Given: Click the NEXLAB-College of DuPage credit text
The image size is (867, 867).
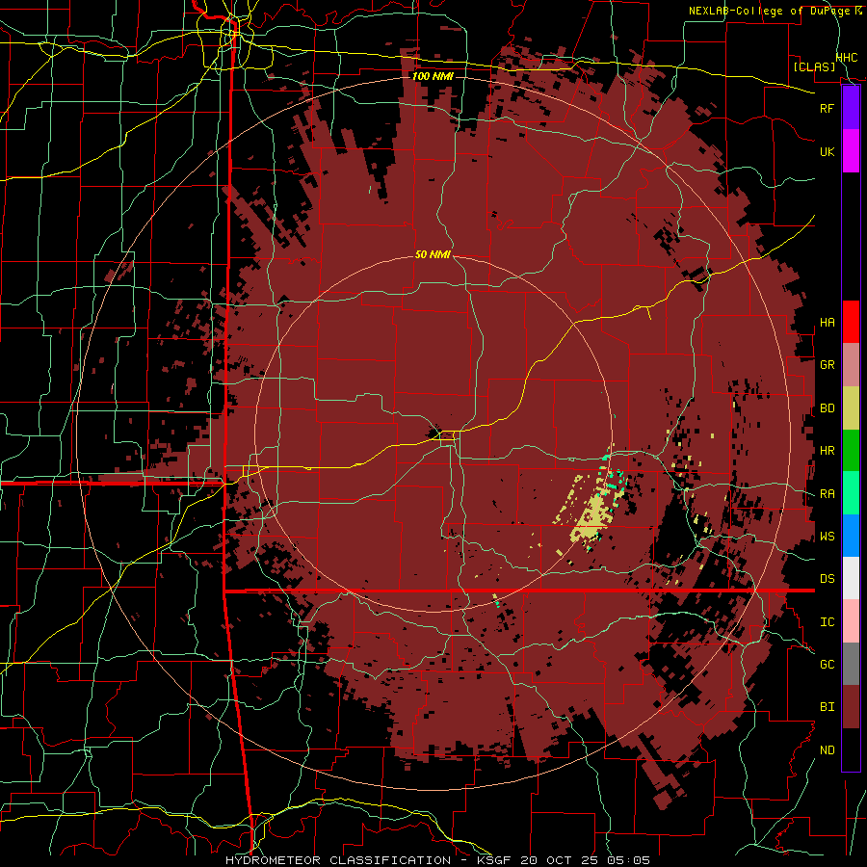Looking at the screenshot, I should click(775, 11).
